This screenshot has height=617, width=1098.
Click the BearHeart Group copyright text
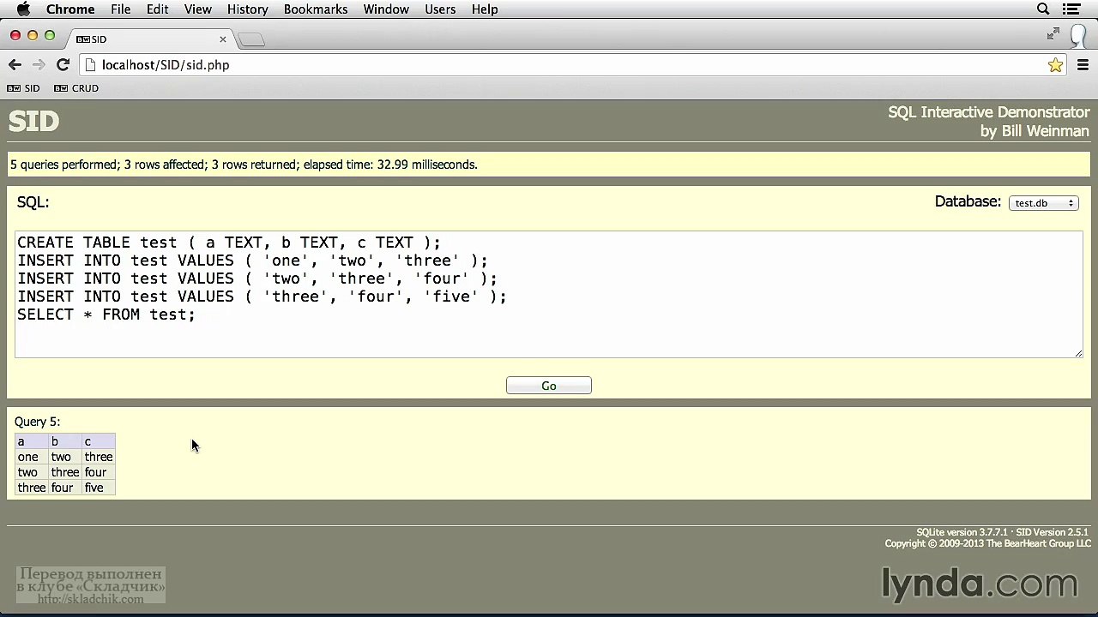(988, 543)
